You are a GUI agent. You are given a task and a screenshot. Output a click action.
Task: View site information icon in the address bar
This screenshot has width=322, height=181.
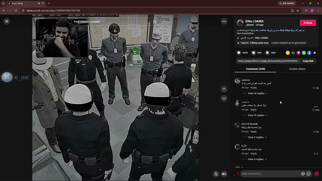23,11
